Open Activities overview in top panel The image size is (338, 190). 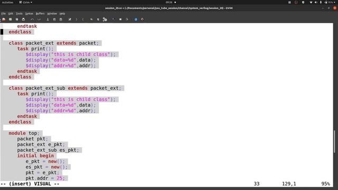[7, 2]
